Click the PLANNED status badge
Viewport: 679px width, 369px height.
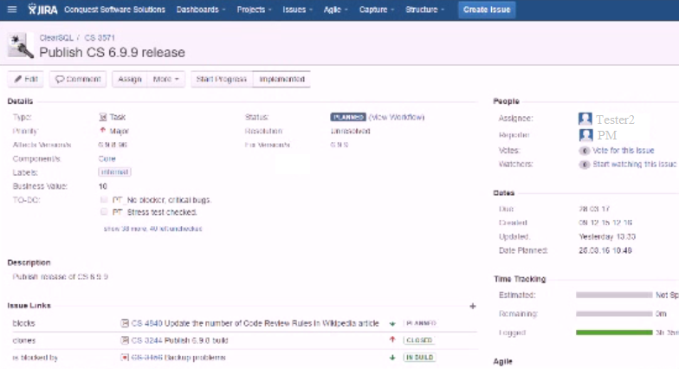coord(348,117)
